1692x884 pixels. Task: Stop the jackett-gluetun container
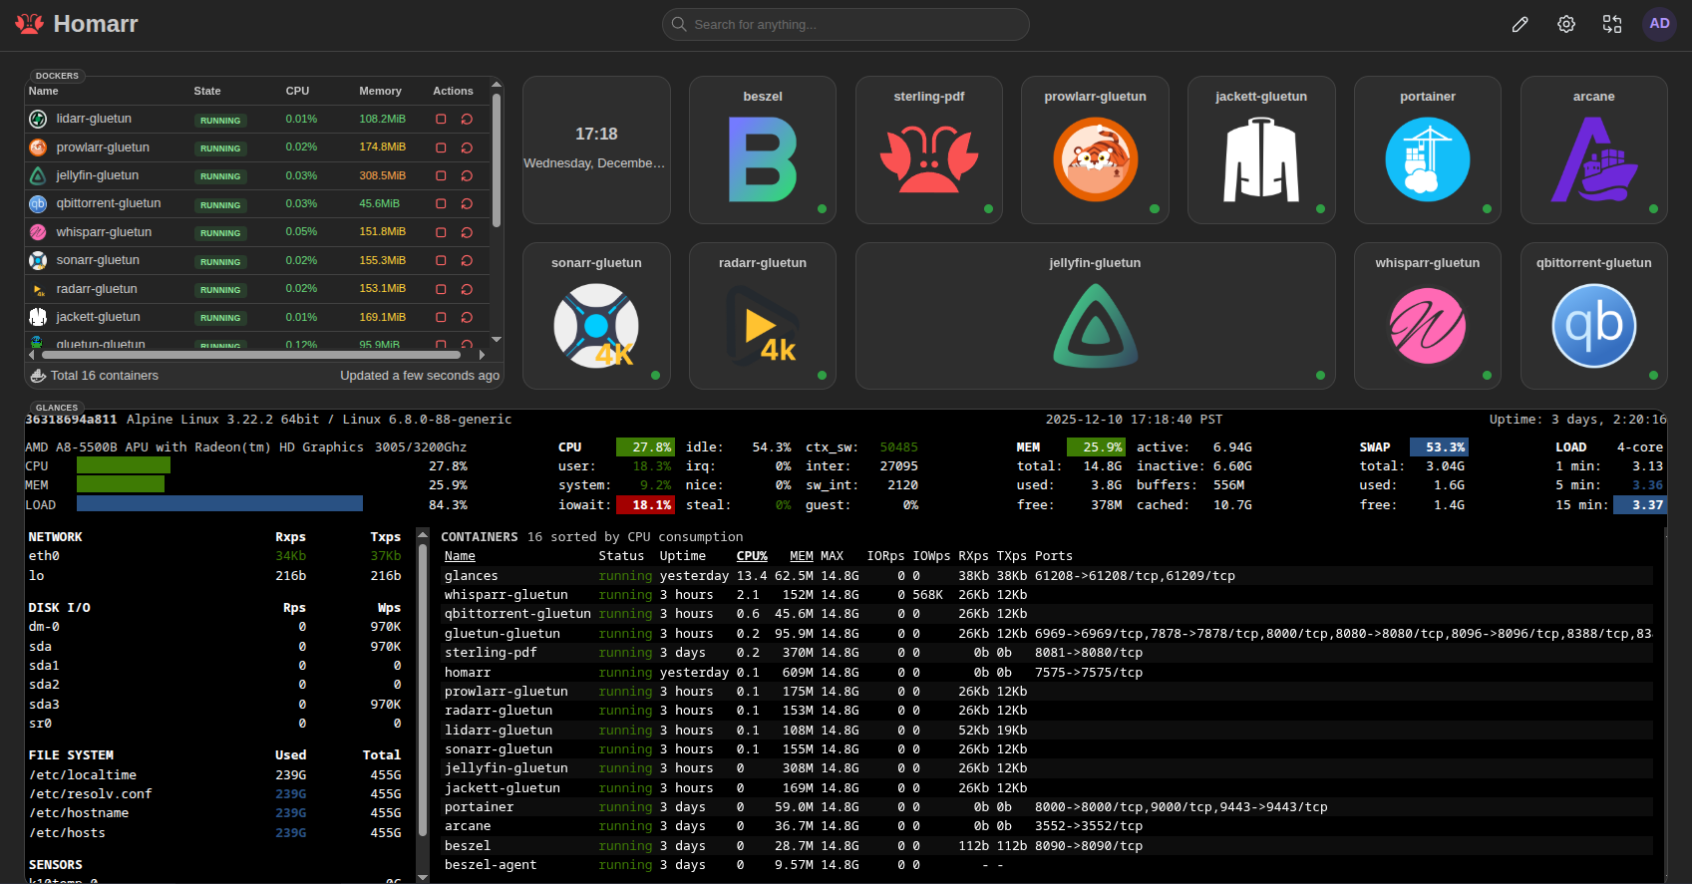click(x=441, y=317)
